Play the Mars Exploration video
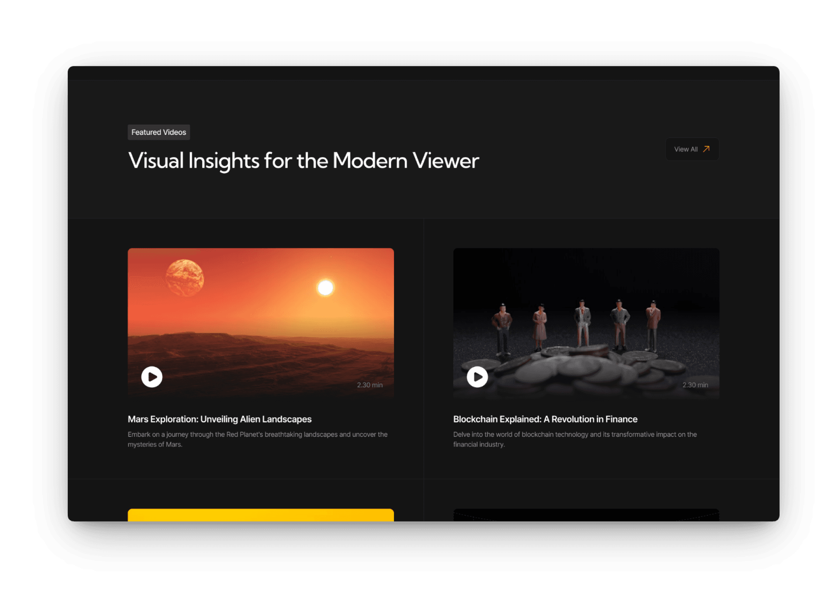This screenshot has height=589, width=832. click(152, 377)
